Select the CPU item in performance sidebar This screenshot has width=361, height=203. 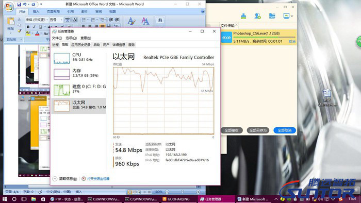(x=78, y=58)
